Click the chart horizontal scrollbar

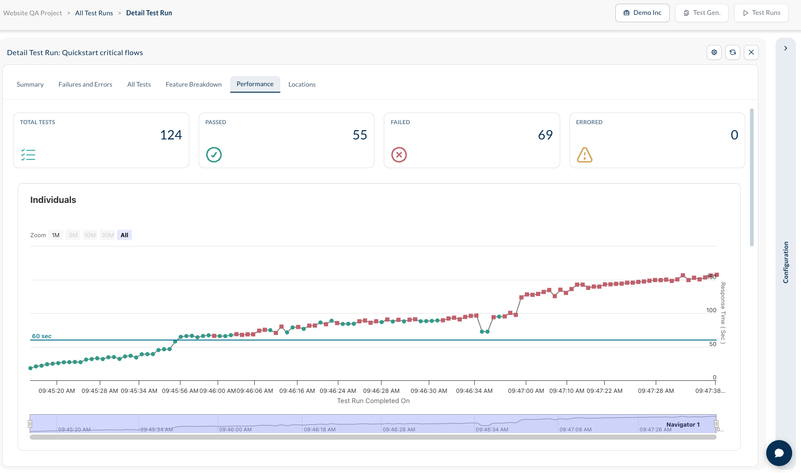pos(373,437)
